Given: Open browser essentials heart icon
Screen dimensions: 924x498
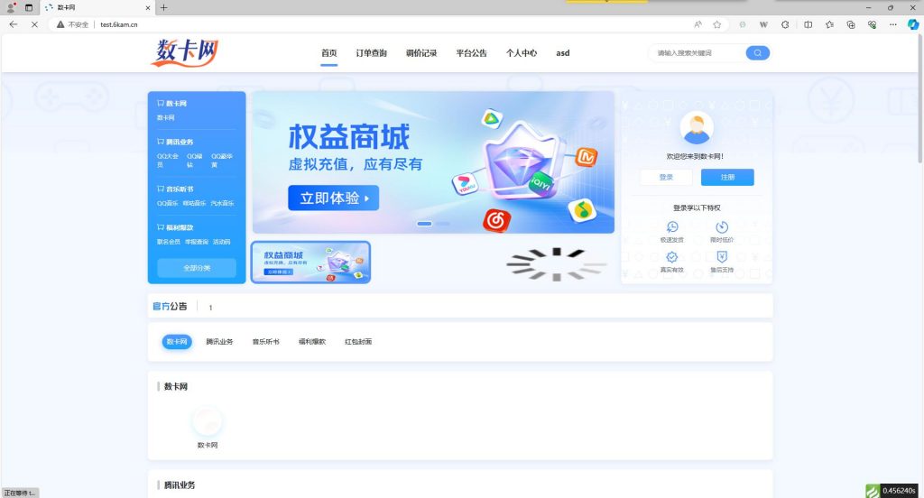Looking at the screenshot, I should 873,24.
